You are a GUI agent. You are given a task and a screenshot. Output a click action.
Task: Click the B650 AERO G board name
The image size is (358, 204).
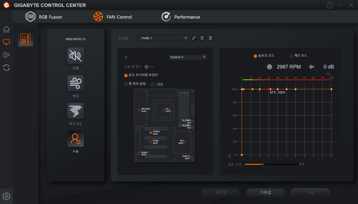pos(76,39)
